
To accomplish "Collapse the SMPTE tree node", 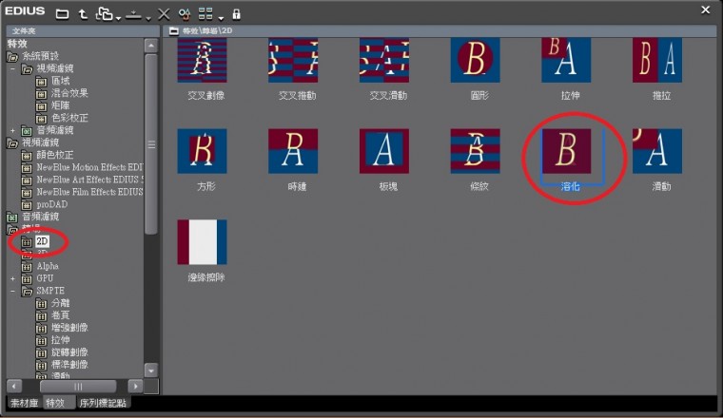I will click(x=13, y=291).
